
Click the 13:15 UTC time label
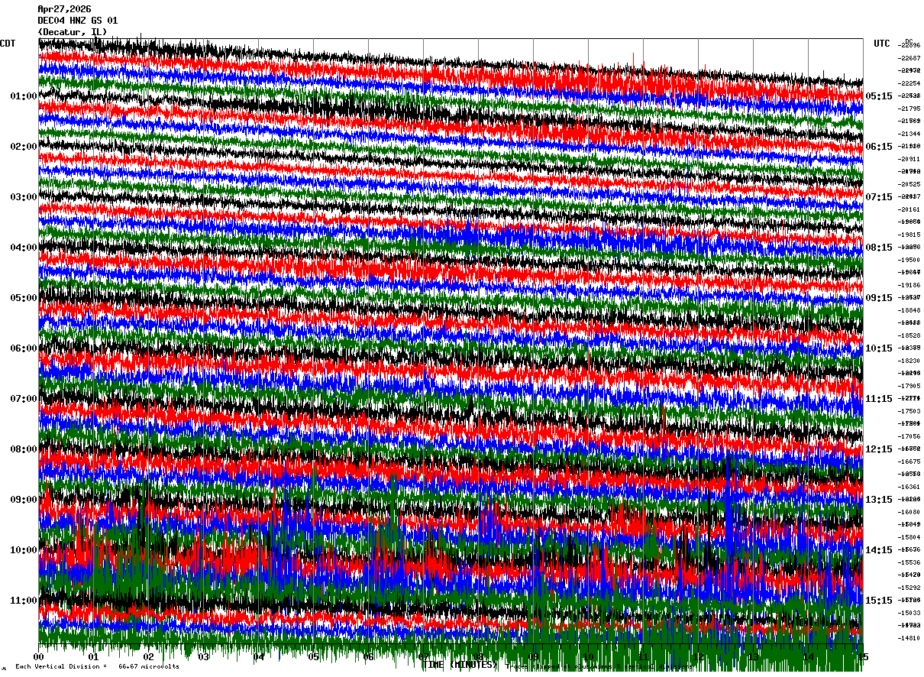click(x=879, y=500)
